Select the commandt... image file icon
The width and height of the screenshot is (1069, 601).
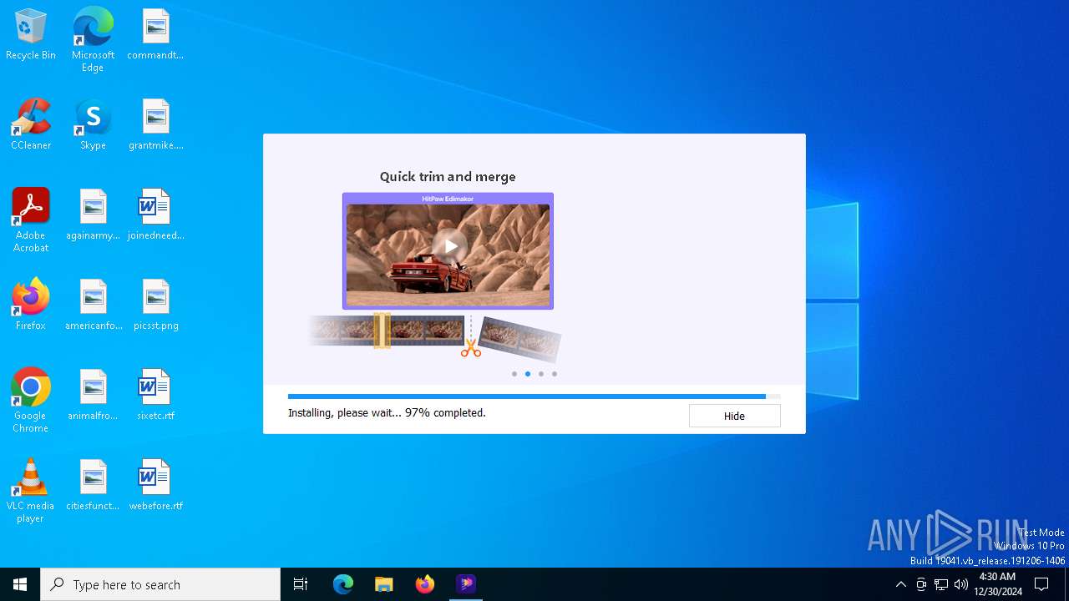(155, 35)
